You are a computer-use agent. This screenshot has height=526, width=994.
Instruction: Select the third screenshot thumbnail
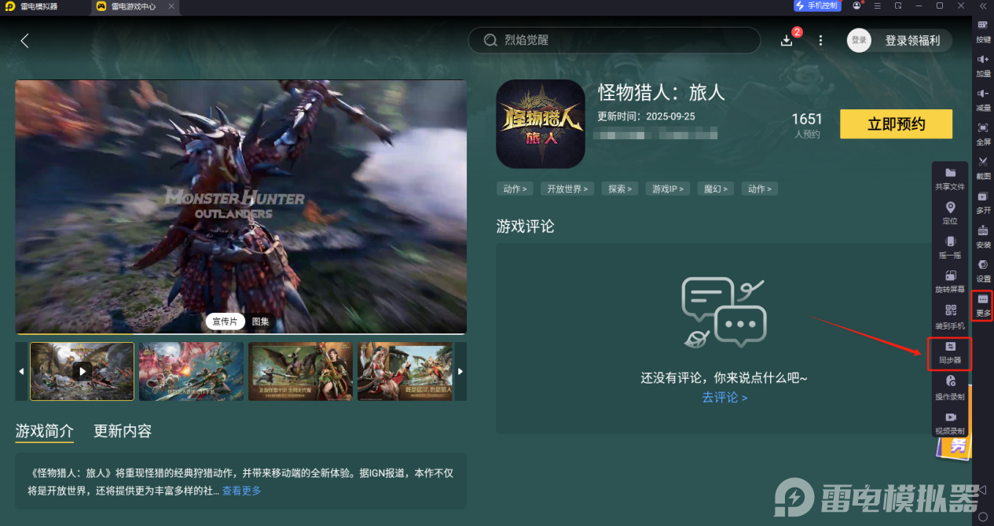coord(301,371)
